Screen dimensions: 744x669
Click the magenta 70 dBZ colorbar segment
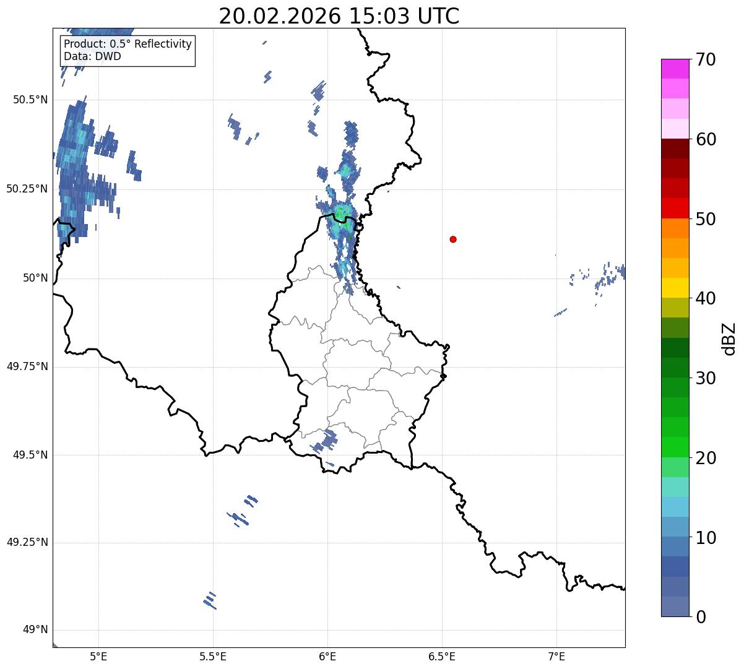[675, 69]
